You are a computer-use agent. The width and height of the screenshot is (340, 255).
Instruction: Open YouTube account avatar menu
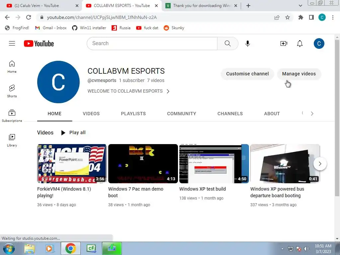[319, 43]
